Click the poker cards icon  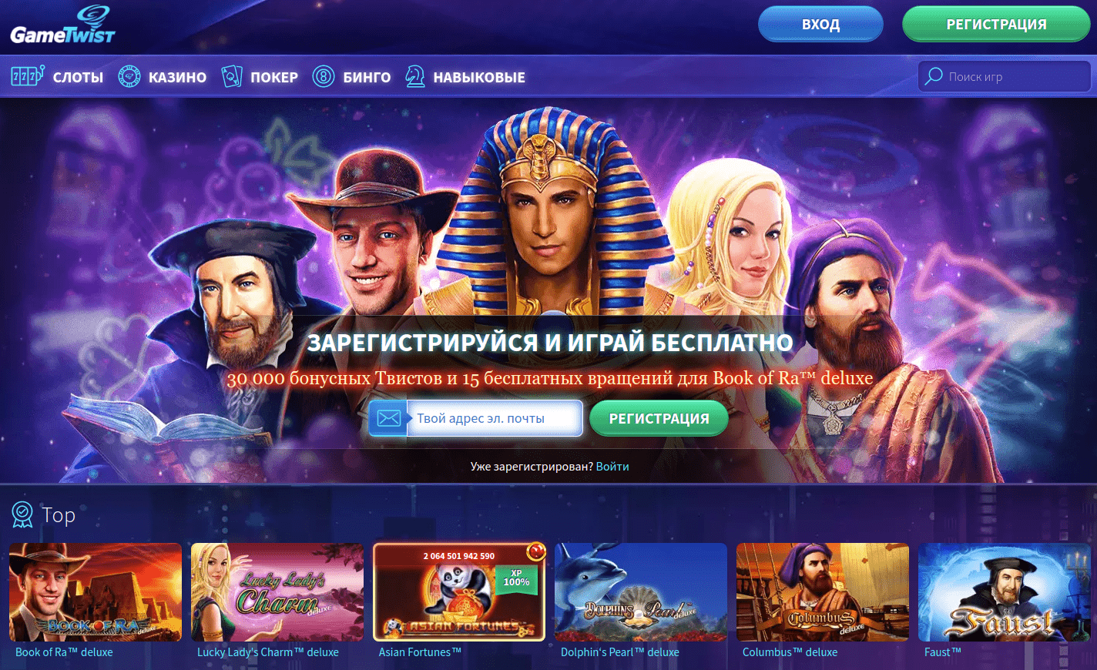232,76
